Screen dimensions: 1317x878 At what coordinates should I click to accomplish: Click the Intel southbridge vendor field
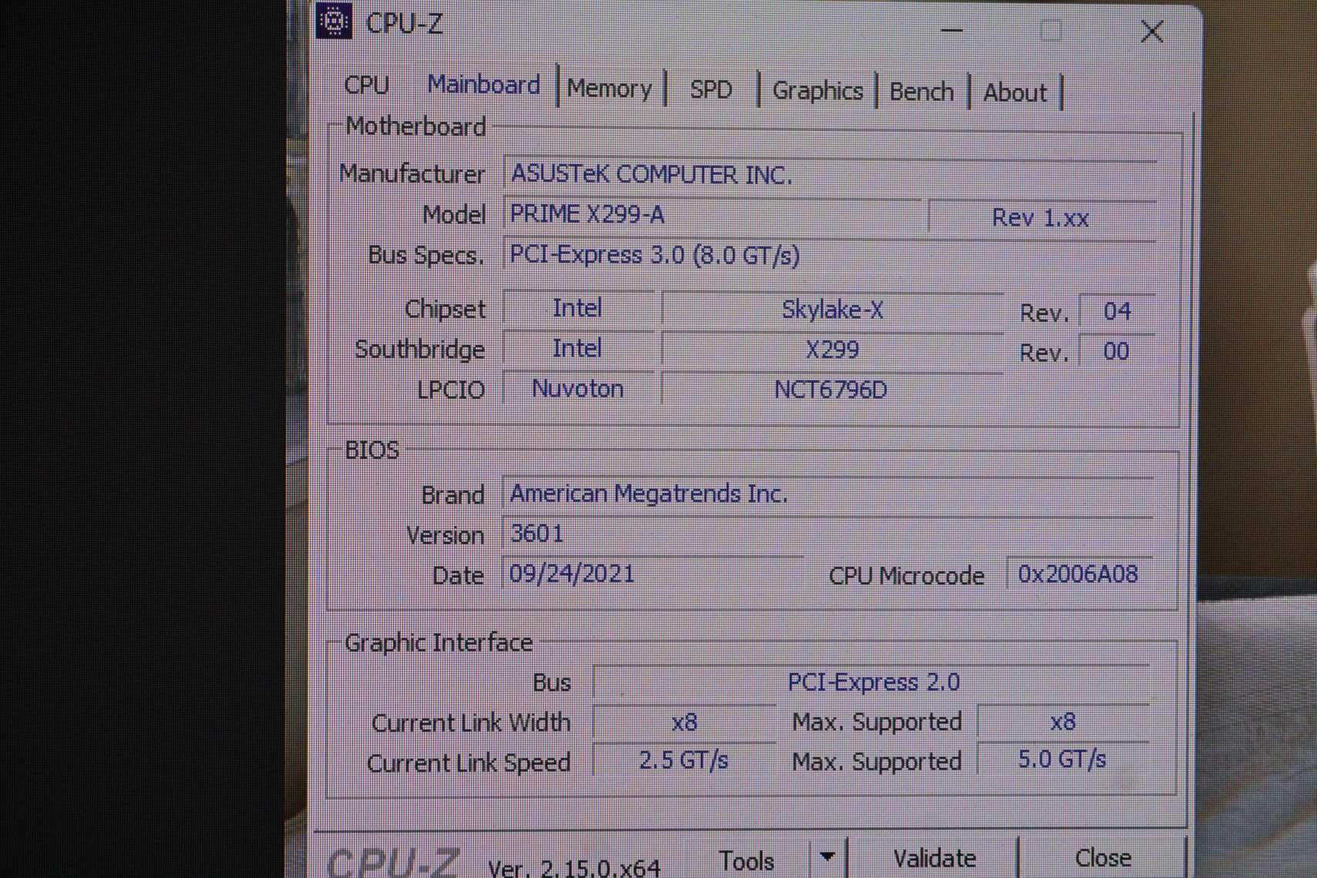pos(578,348)
